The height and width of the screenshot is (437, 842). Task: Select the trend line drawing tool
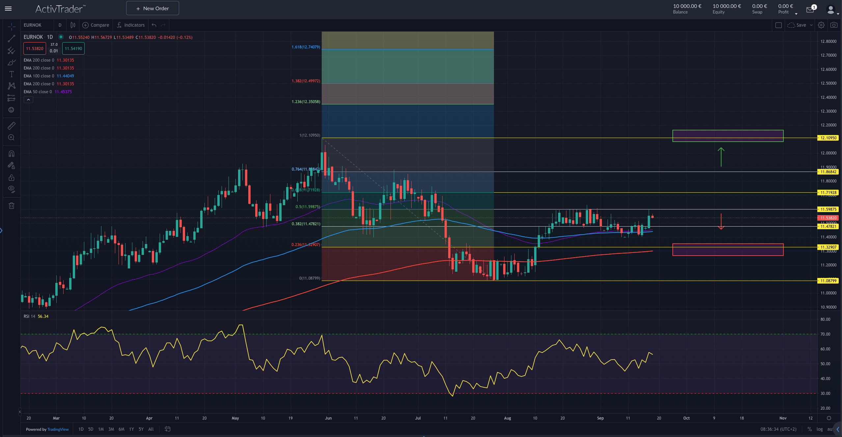coord(11,39)
